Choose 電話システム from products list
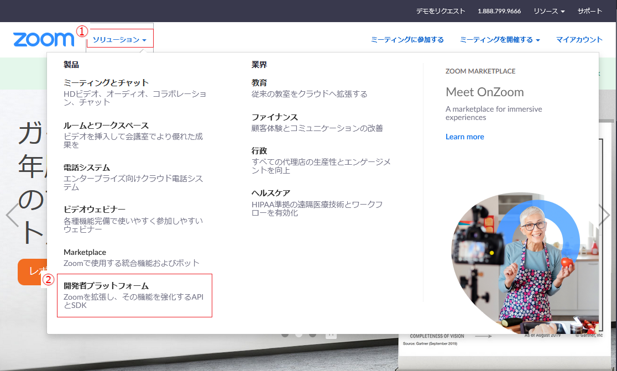This screenshot has width=617, height=371. [87, 168]
